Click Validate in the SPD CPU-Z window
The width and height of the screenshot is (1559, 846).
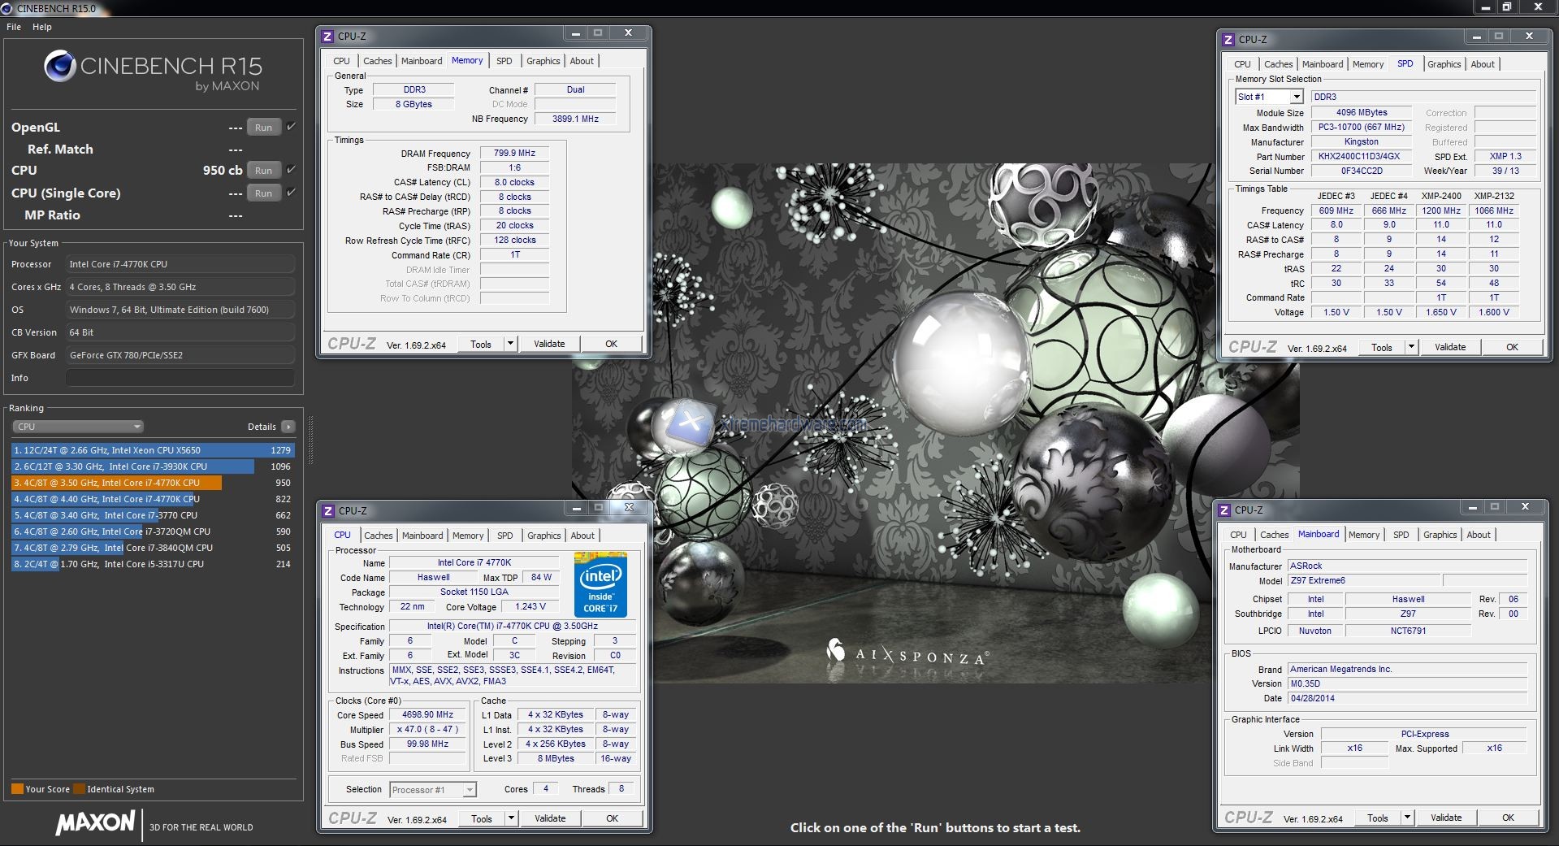[x=1449, y=347]
